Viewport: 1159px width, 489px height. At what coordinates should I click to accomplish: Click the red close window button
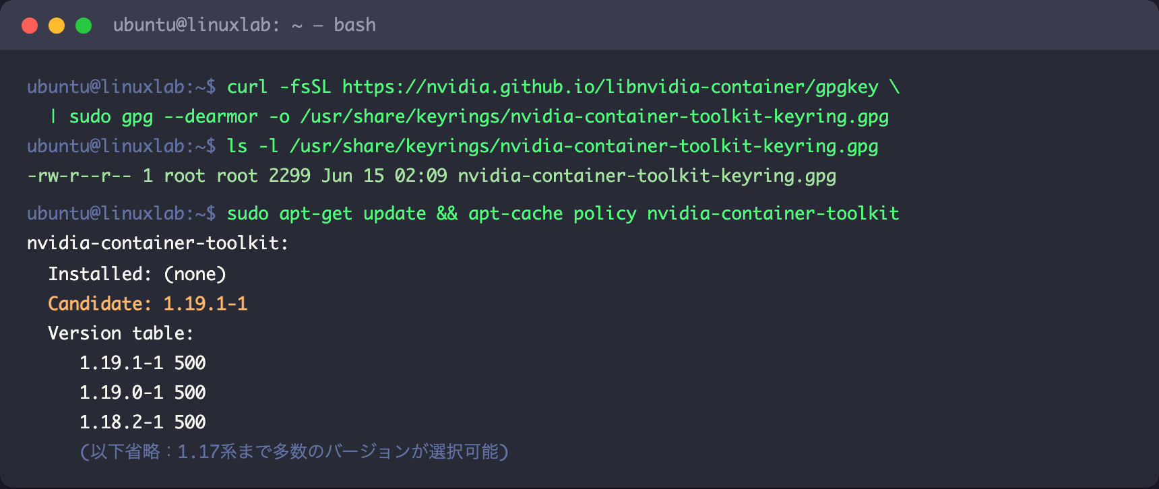30,26
